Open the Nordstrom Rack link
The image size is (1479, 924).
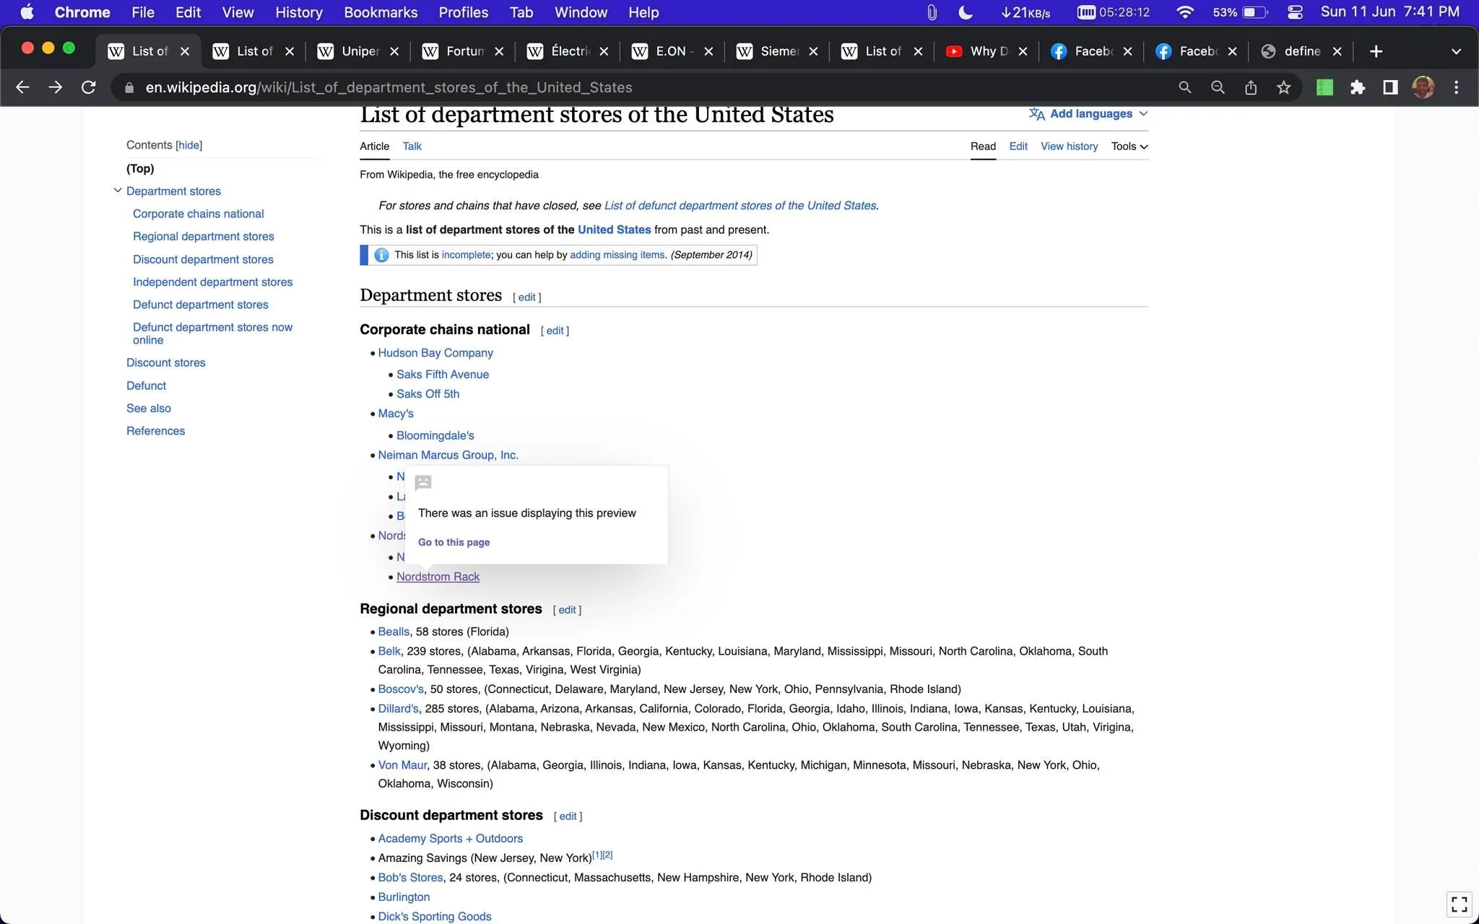point(438,577)
